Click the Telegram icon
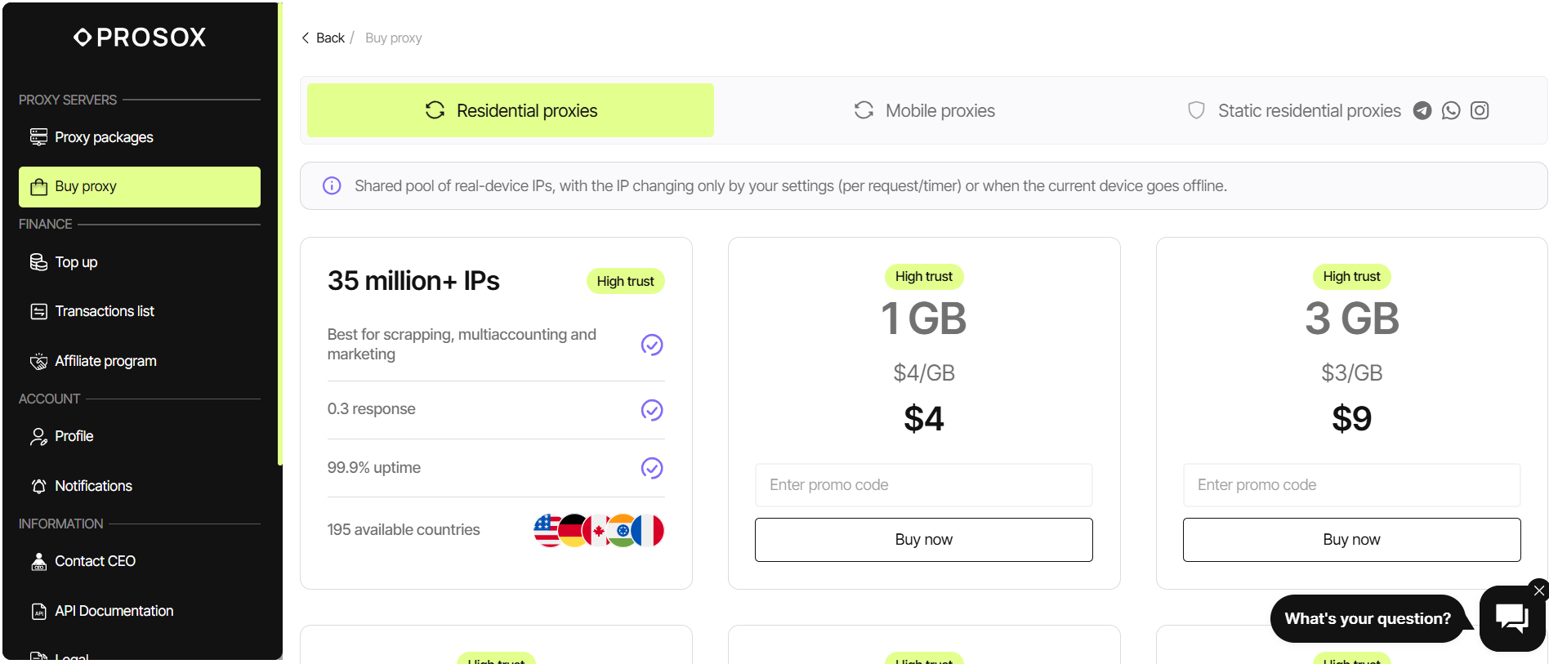 pyautogui.click(x=1422, y=110)
